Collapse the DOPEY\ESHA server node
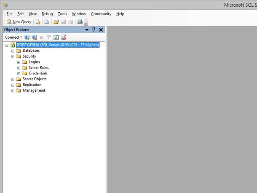 tap(7, 45)
